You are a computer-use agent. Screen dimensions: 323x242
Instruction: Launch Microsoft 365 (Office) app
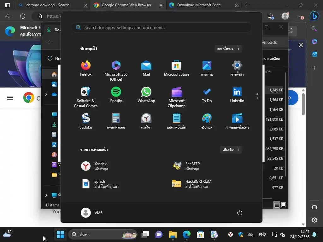116,71
